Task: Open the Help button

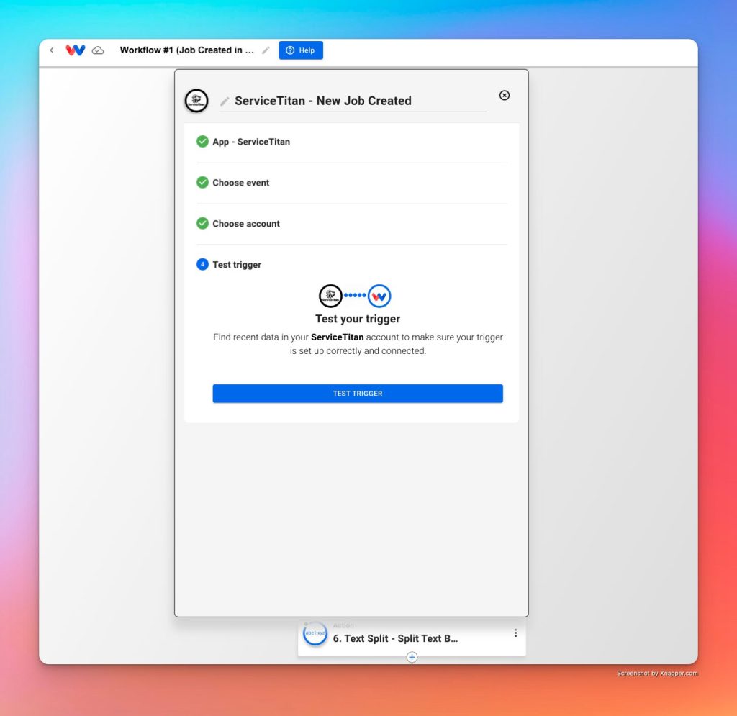Action: point(301,50)
